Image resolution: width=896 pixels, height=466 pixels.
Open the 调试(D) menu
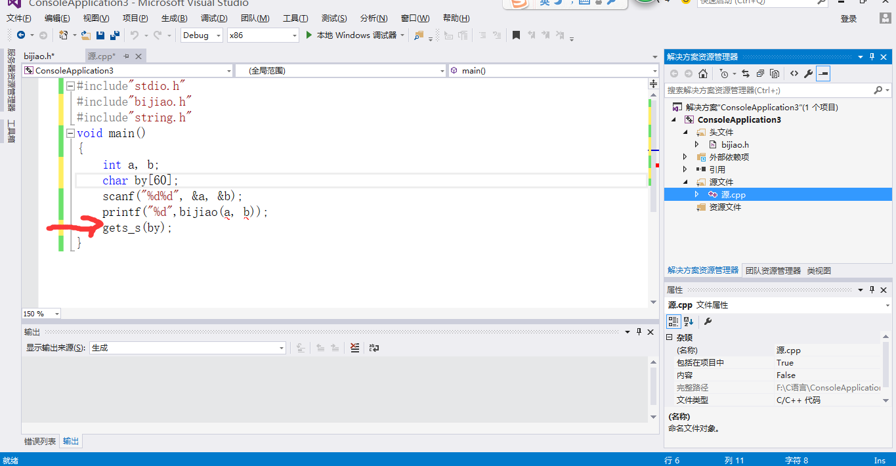[214, 18]
